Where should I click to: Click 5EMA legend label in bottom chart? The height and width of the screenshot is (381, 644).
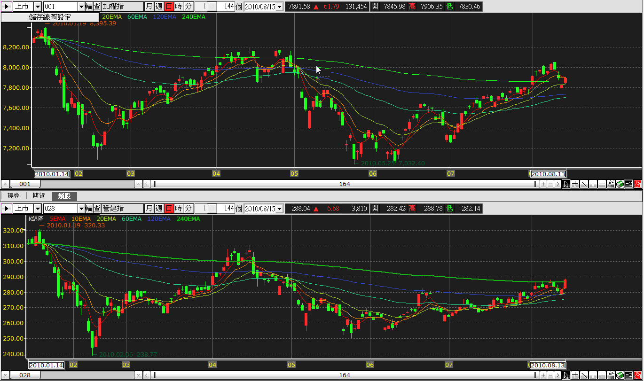tap(57, 218)
